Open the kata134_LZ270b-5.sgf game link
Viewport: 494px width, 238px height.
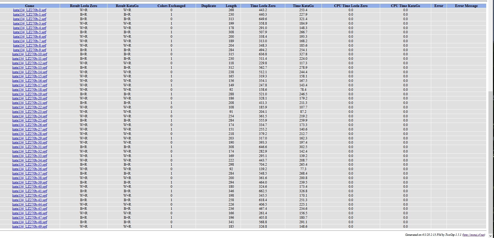click(x=30, y=32)
